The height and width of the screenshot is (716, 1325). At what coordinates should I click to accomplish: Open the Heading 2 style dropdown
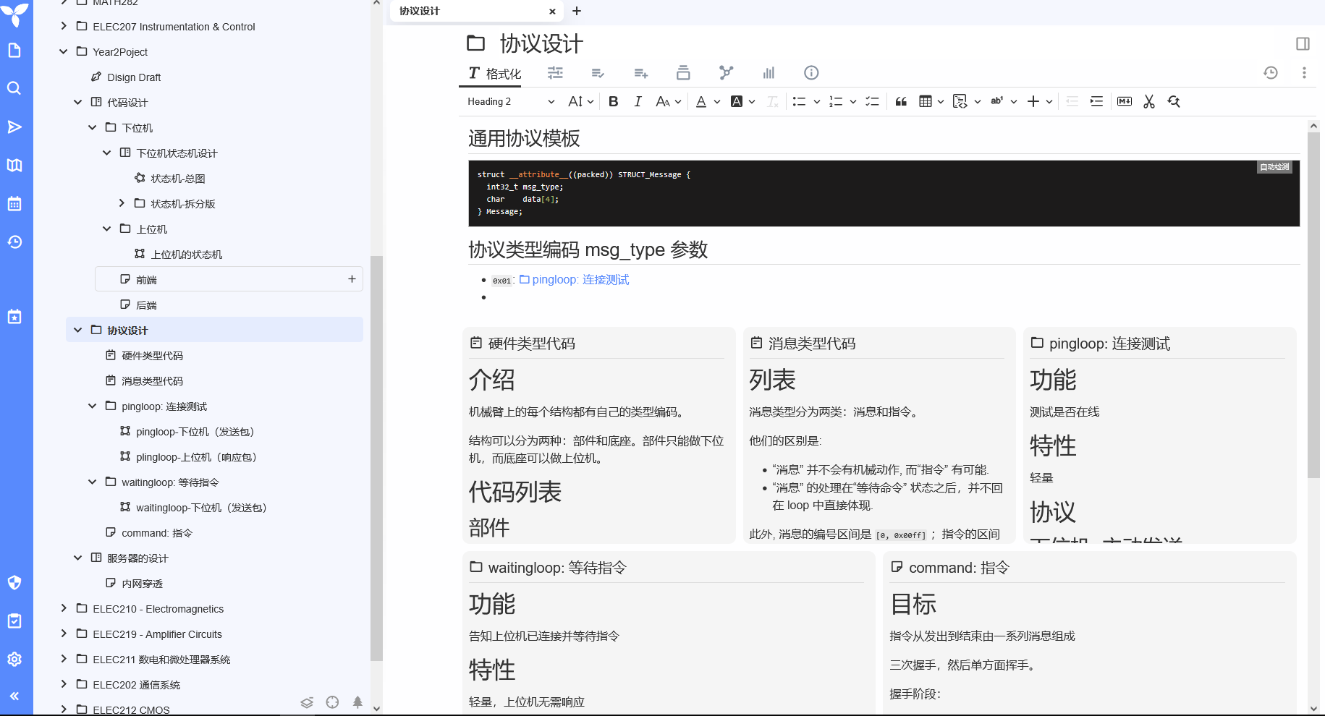coord(511,101)
